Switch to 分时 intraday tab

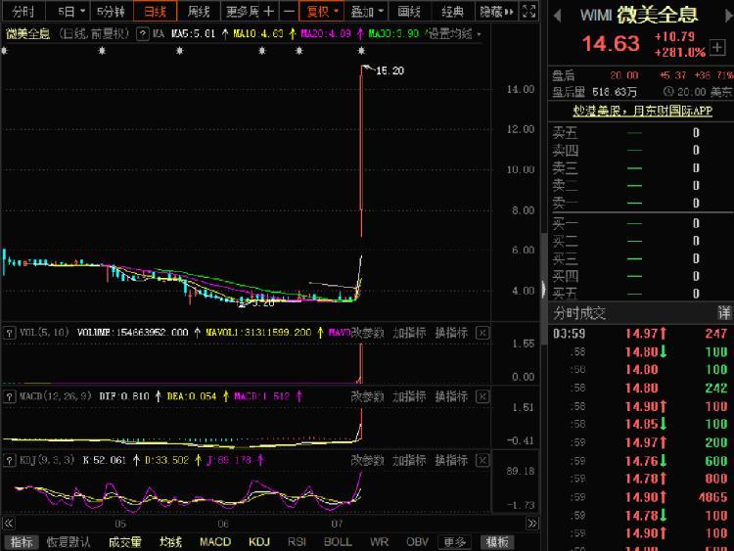(23, 11)
